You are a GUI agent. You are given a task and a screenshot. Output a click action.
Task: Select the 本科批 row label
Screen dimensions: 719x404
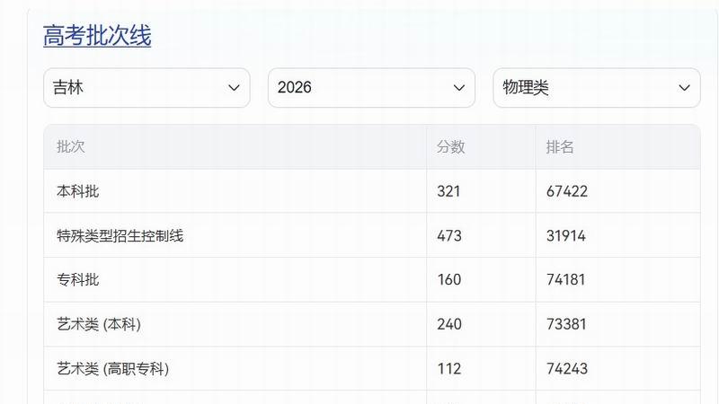pos(78,191)
